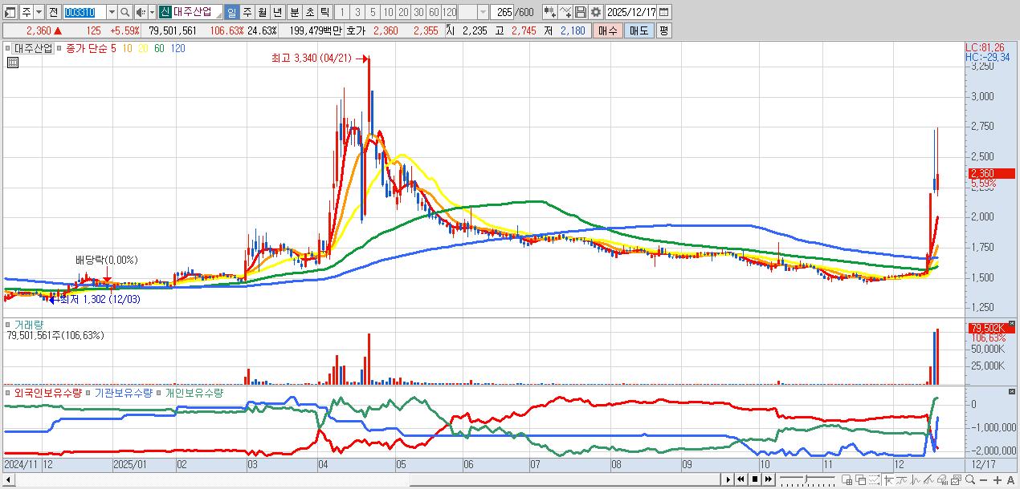Click the stop button in bottom controls
The height and width of the screenshot is (489, 1020).
pos(755,479)
